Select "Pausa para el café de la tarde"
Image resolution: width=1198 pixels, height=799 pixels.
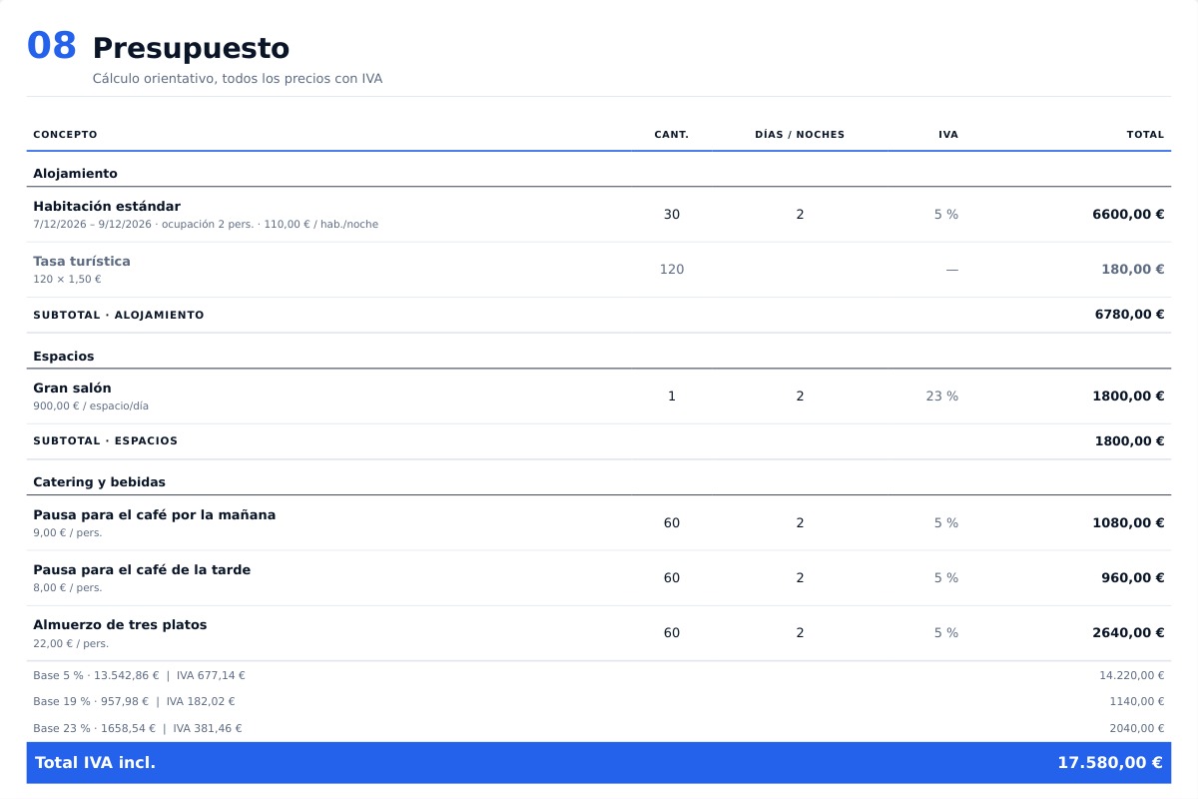[x=142, y=570]
